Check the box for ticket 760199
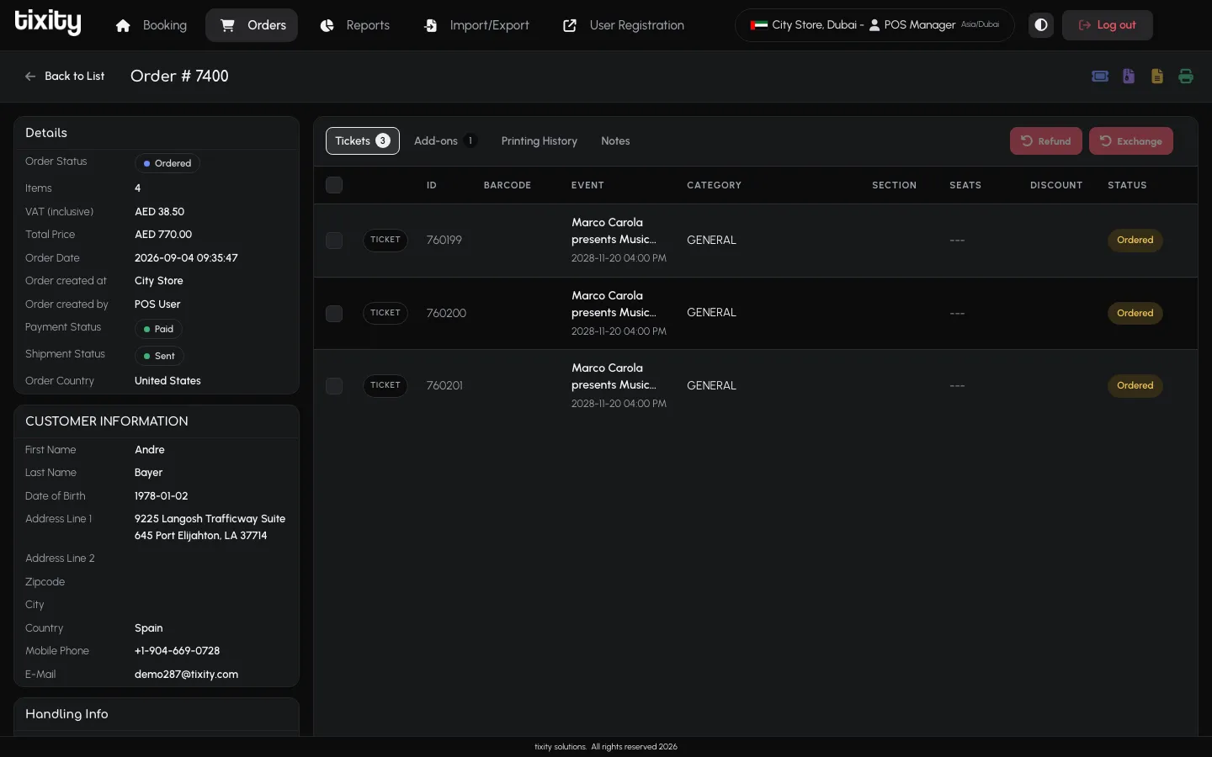The image size is (1212, 757). (x=334, y=241)
